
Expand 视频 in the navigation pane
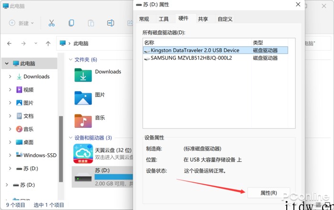[10, 90]
